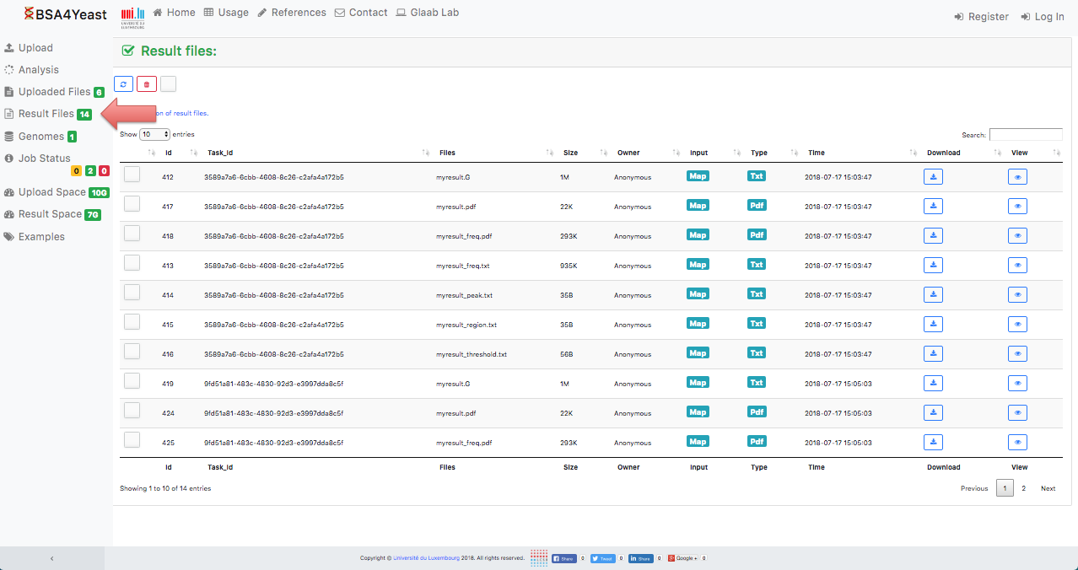Collapse the sidebar using the bottom chevron
Image resolution: width=1078 pixels, height=570 pixels.
click(52, 558)
